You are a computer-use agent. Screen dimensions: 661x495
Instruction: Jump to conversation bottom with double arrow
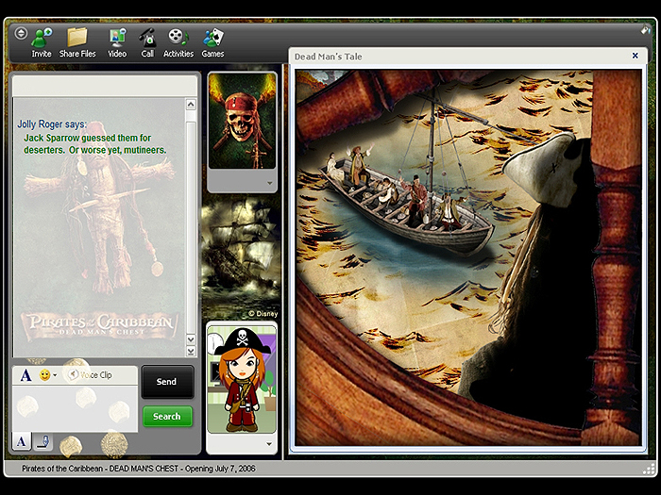point(191,351)
